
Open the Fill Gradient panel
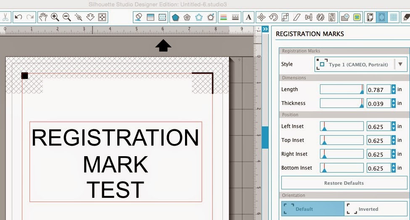[x=151, y=17]
